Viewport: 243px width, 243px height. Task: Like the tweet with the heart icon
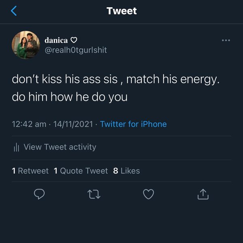(x=149, y=195)
